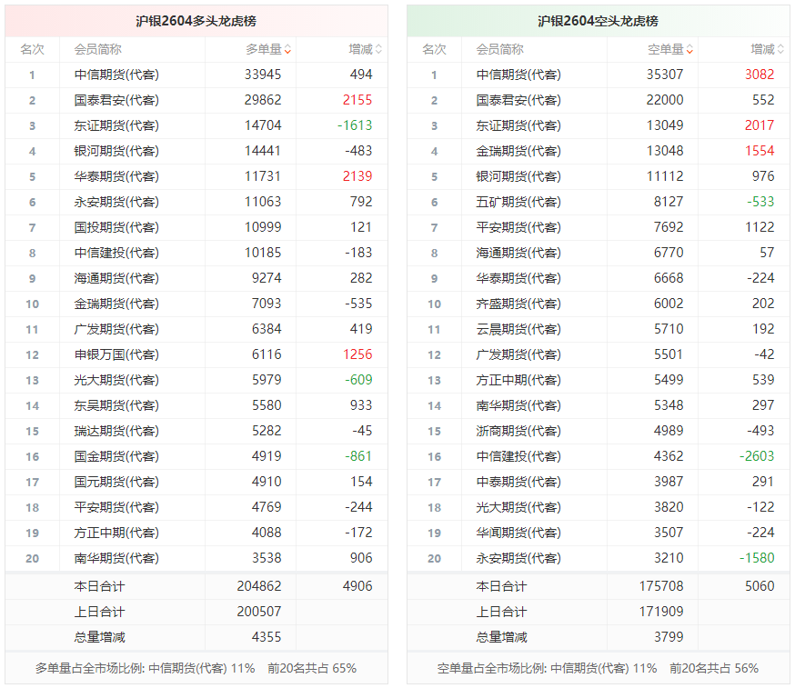
Task: Sort long table by 增减 sort arrows
Action: tap(378, 50)
